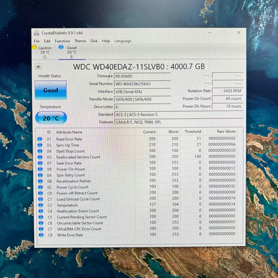Click the status orb for Power-off Retract Count
This screenshot has width=278, height=278.
point(40,193)
